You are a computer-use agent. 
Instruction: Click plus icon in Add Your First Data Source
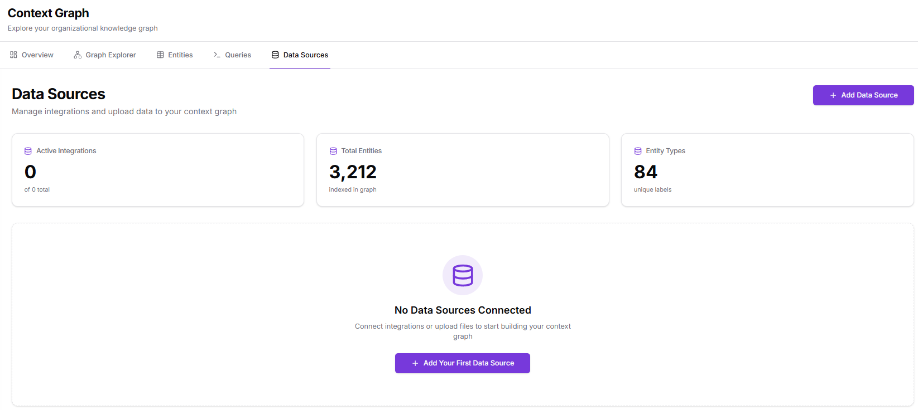point(415,363)
